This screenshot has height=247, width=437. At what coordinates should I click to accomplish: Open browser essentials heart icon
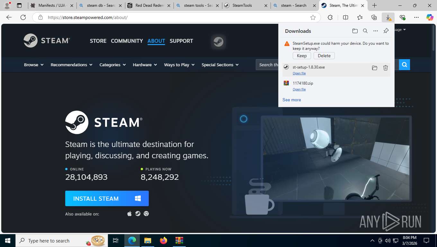coord(402,17)
